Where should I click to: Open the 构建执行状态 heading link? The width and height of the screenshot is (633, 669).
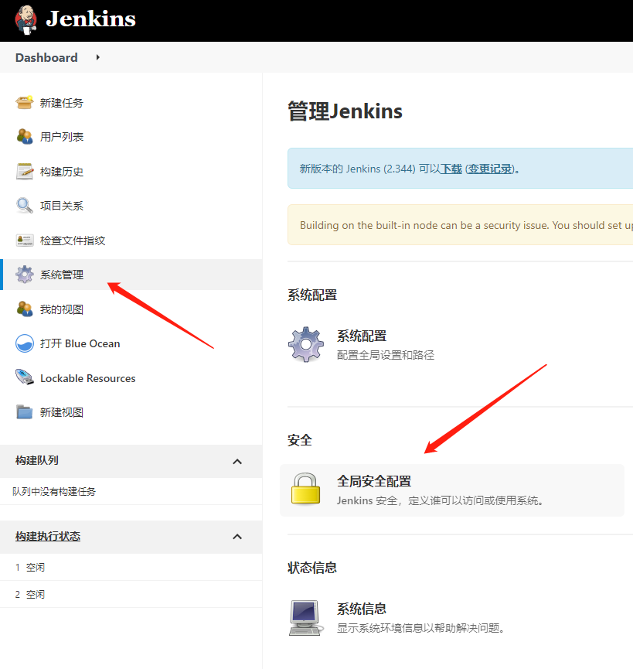(48, 536)
